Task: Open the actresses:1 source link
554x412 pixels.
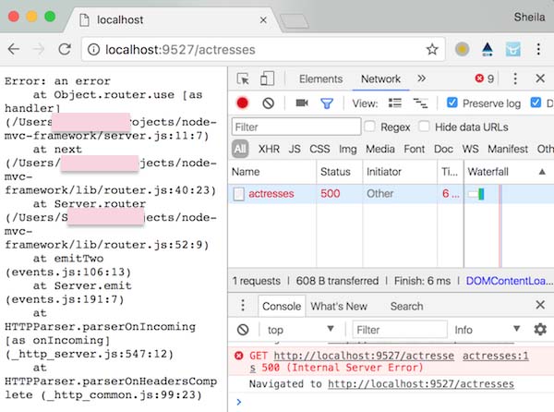Action: (x=495, y=356)
